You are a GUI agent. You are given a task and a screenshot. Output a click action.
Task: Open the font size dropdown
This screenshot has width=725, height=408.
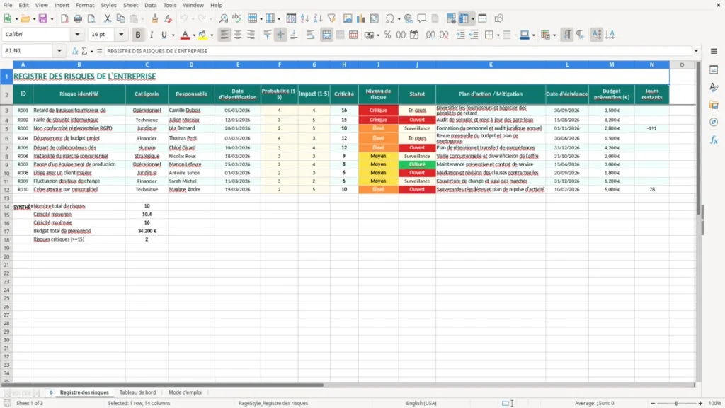pyautogui.click(x=121, y=34)
